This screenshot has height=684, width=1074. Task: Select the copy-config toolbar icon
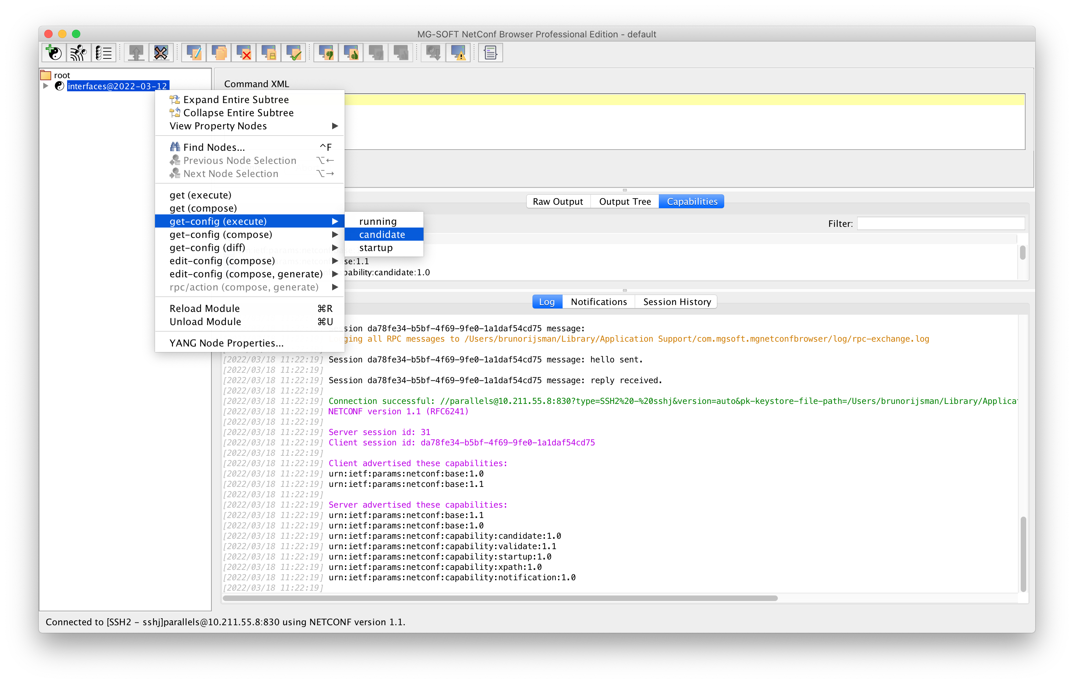(219, 53)
